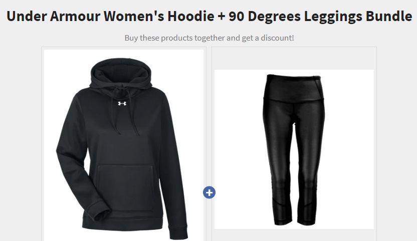Click the 'Buy these products together' subtitle
The width and height of the screenshot is (417, 241).
pos(210,38)
